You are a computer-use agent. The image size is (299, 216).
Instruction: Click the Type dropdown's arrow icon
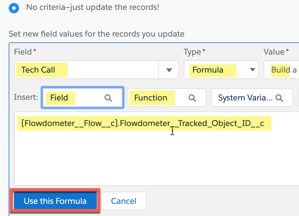pos(252,70)
